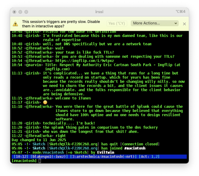Click the white #macintosh channel name
Image resolution: width=199 pixels, height=176 pixels.
tap(135, 148)
